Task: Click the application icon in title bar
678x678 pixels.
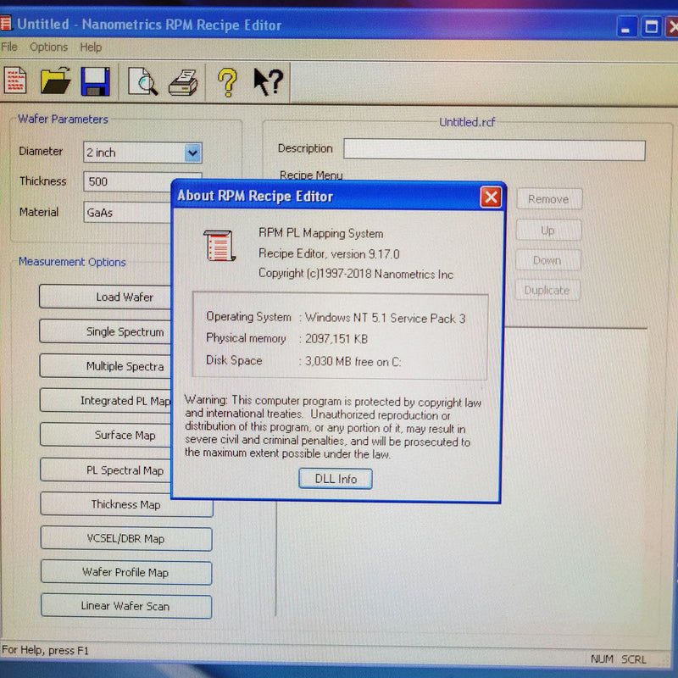Action: click(x=5, y=23)
